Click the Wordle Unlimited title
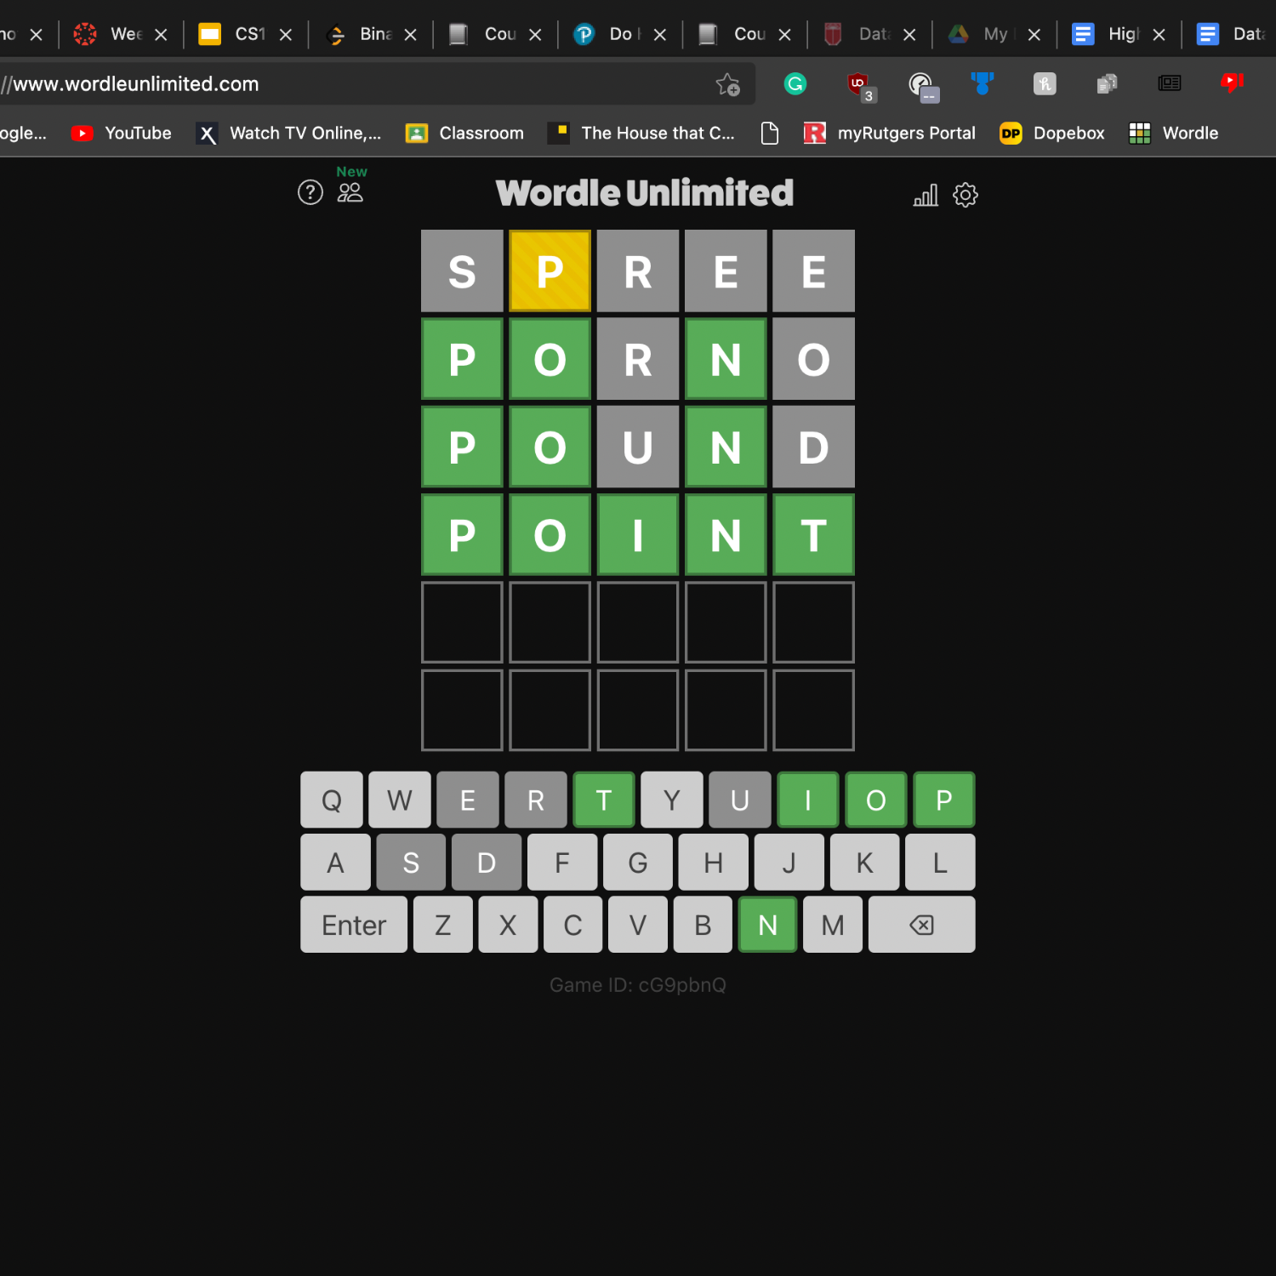 pos(645,193)
